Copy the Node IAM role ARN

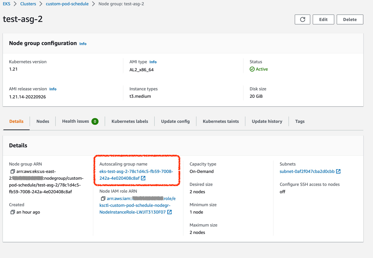pyautogui.click(x=103, y=199)
